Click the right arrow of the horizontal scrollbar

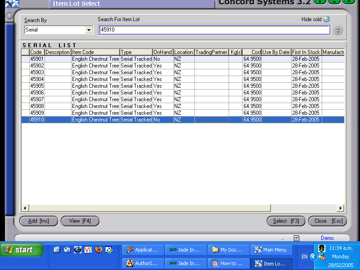click(x=341, y=208)
